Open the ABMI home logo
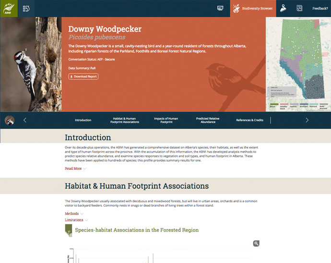The image size is (331, 263). tap(9, 9)
